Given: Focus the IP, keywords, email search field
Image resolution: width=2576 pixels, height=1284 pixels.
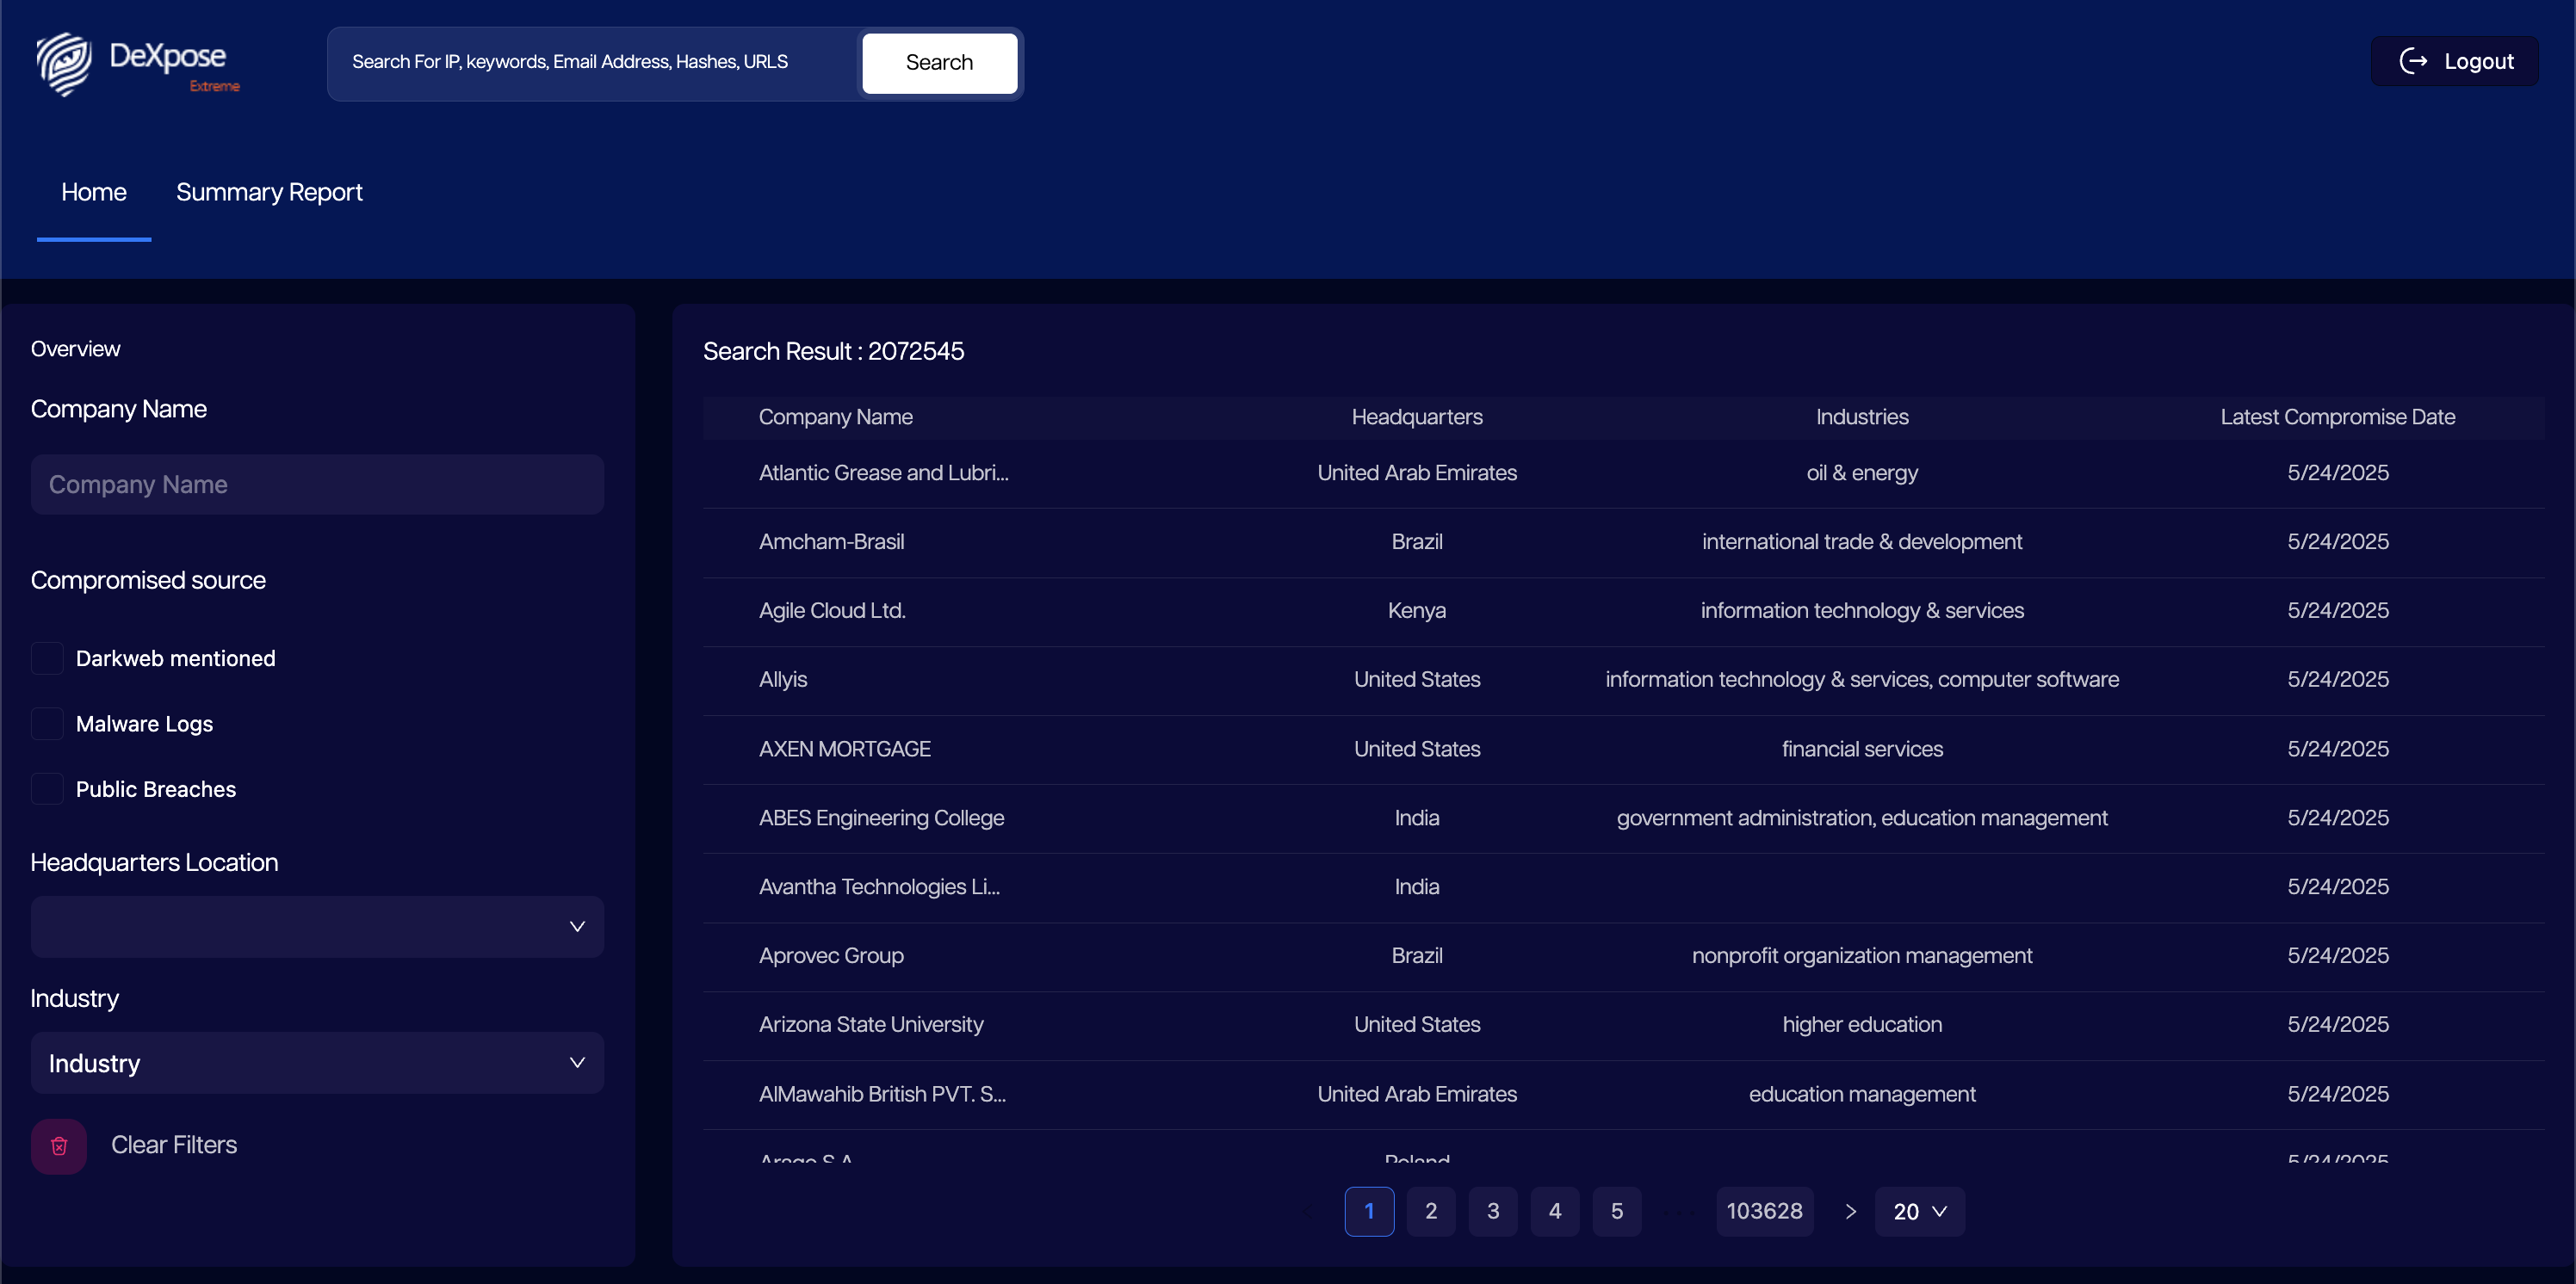Looking at the screenshot, I should point(596,62).
